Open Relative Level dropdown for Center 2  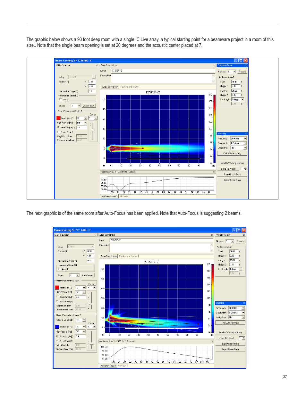point(84,320)
